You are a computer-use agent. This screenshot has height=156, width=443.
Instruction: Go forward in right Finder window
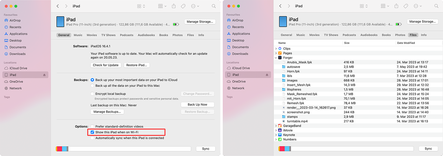[x=289, y=6]
